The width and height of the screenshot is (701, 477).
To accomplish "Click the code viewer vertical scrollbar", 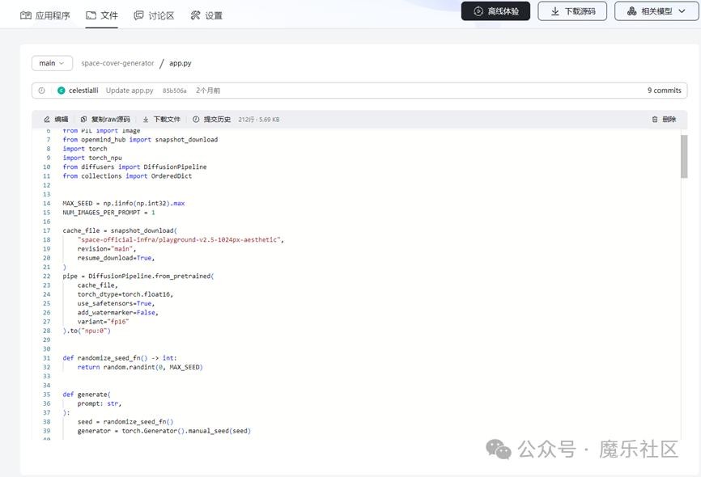I will [684, 158].
